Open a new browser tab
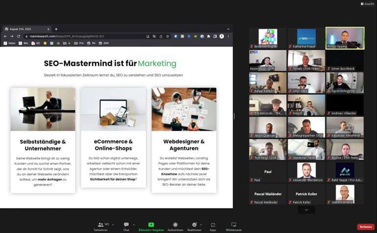 [x=56, y=29]
